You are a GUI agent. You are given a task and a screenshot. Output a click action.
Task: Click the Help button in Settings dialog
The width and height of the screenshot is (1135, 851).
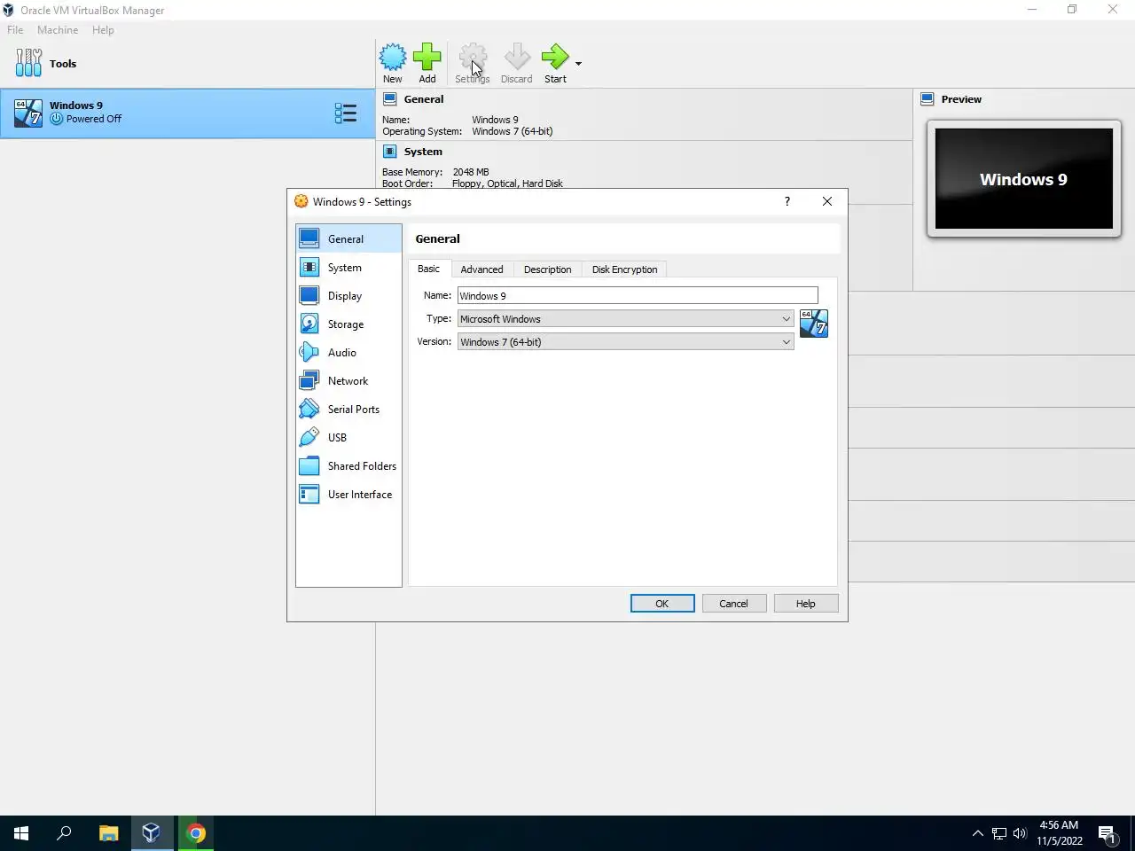tap(805, 603)
